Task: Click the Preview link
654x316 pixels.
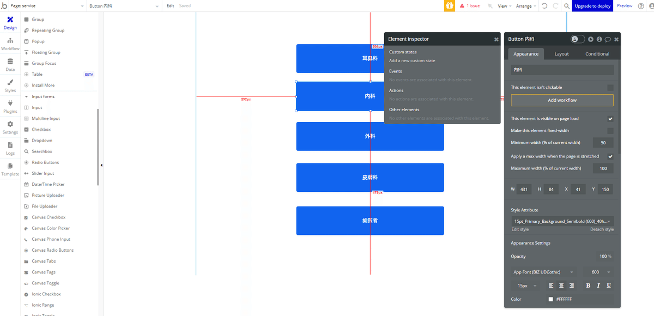Action: [625, 5]
